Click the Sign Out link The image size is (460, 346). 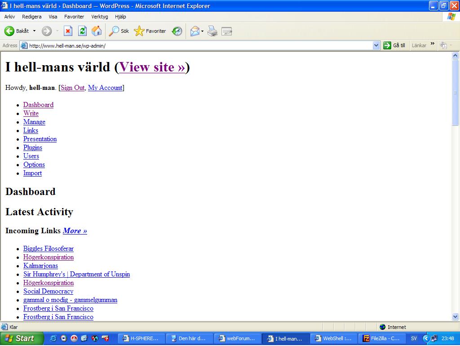72,88
